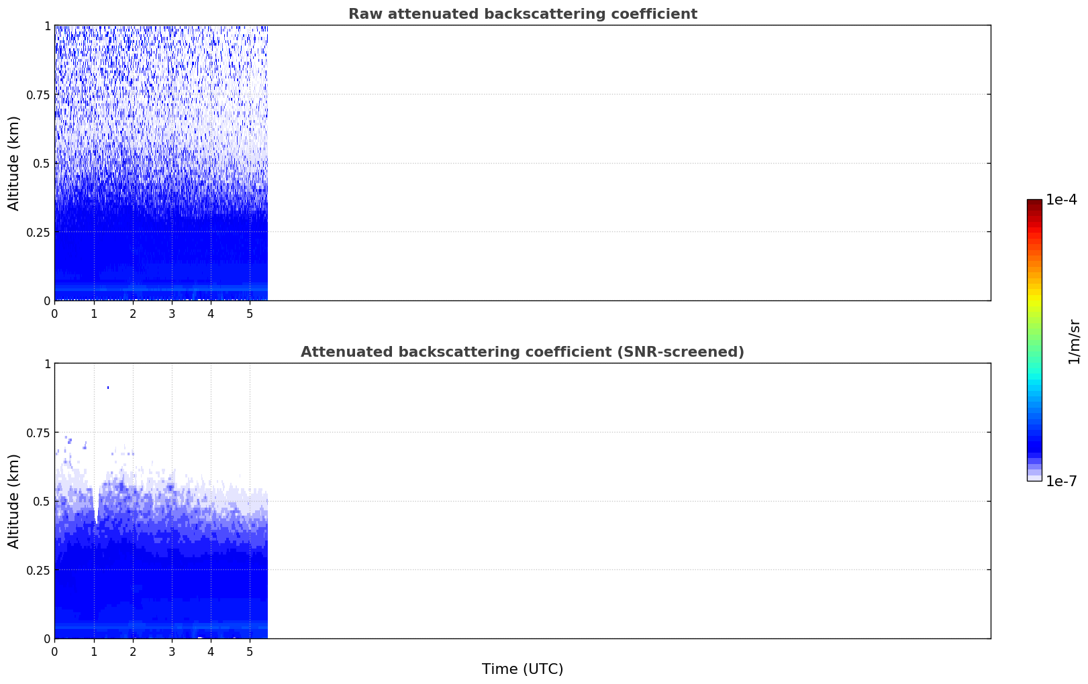Click the isolated blue speck in SNR-screened plot
This screenshot has height=684, width=1088.
(x=108, y=388)
